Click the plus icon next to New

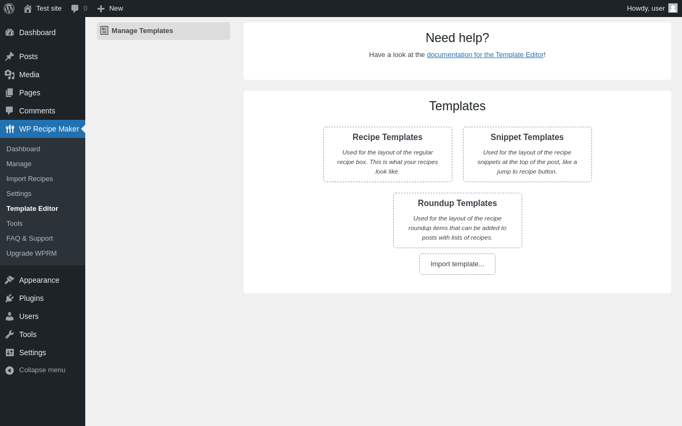(x=101, y=9)
